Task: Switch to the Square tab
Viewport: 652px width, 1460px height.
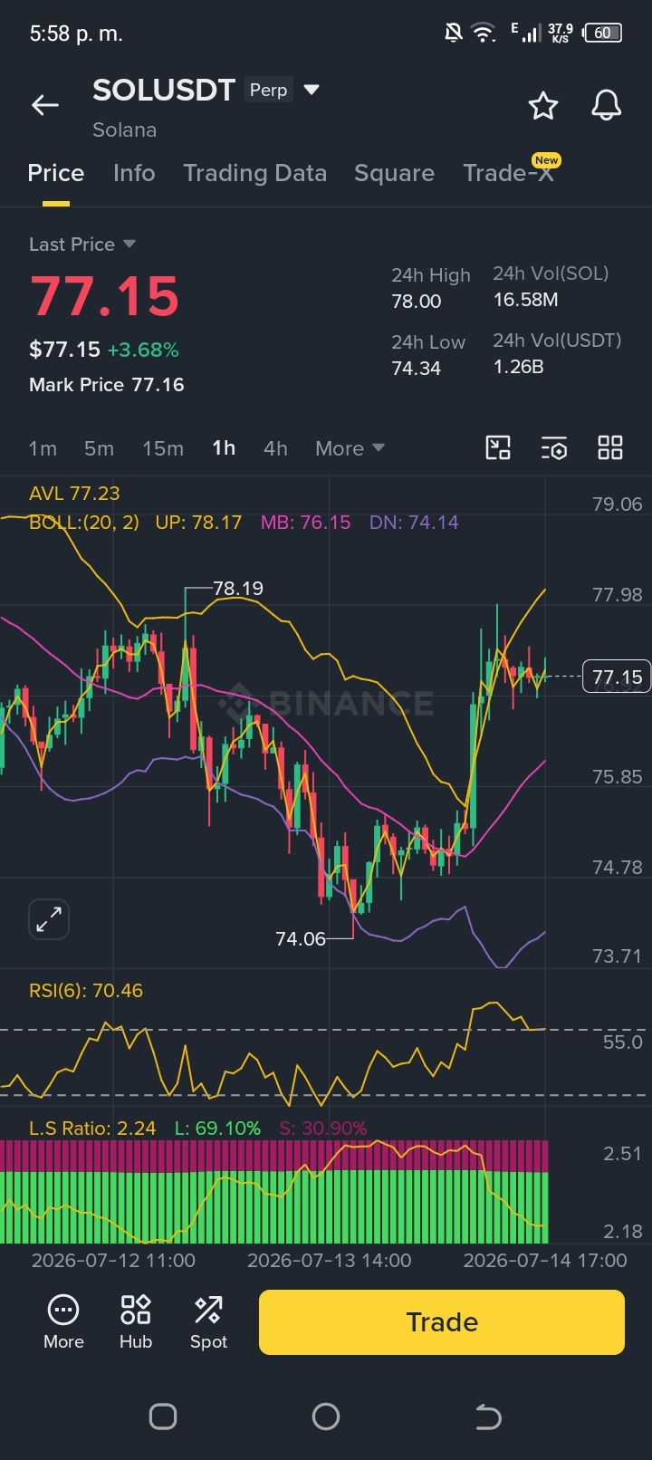Action: coord(394,173)
